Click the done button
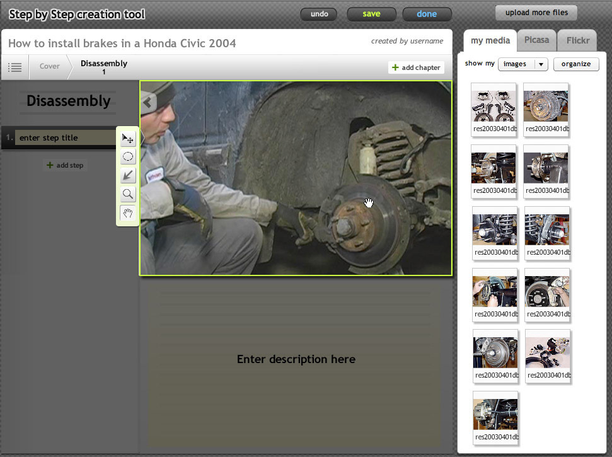The height and width of the screenshot is (457, 612). pyautogui.click(x=427, y=14)
